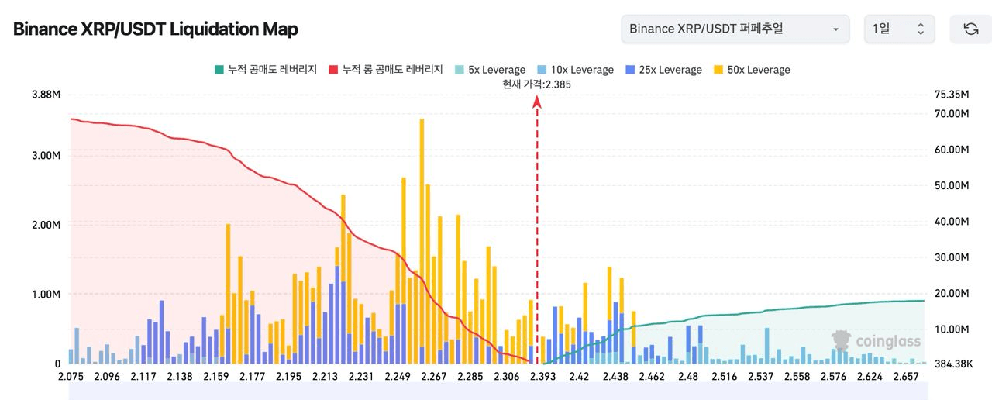Click the 2.159 x-axis label
The height and width of the screenshot is (400, 992).
[216, 377]
